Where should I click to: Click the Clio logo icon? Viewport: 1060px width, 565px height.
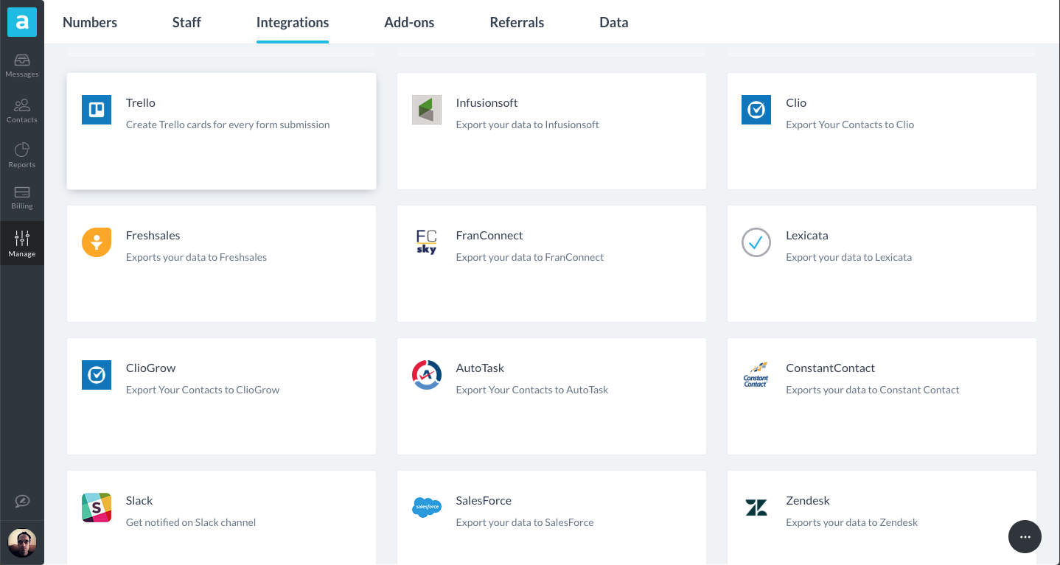pyautogui.click(x=756, y=110)
